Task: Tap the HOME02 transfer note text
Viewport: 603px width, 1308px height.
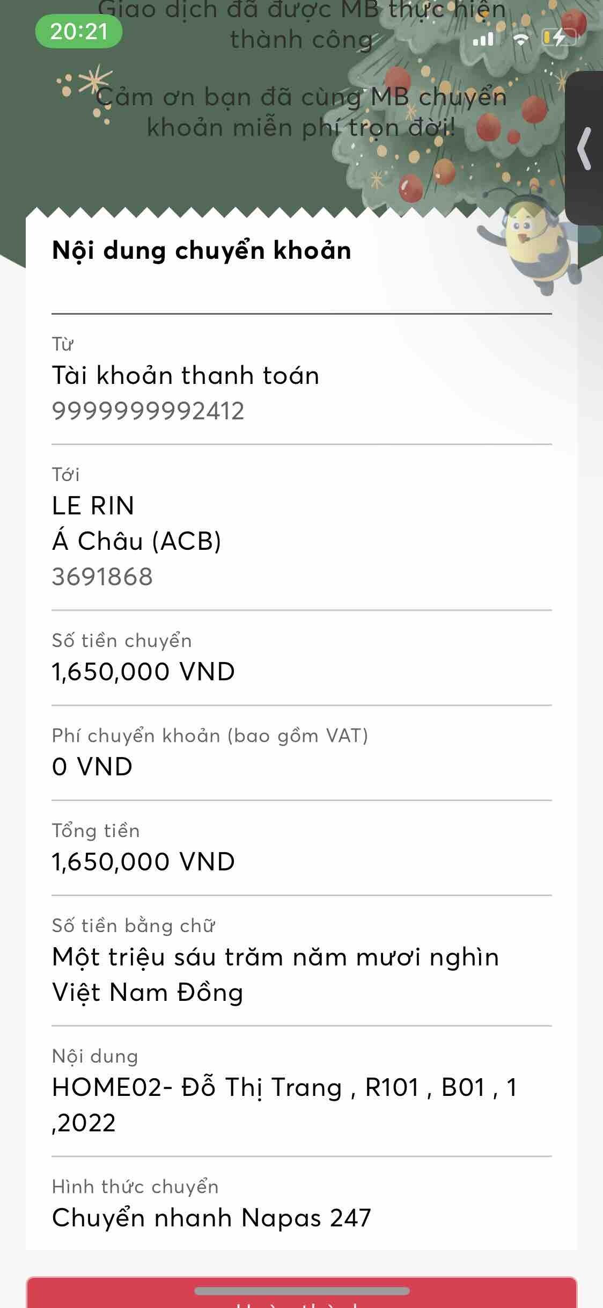Action: coord(284,1105)
